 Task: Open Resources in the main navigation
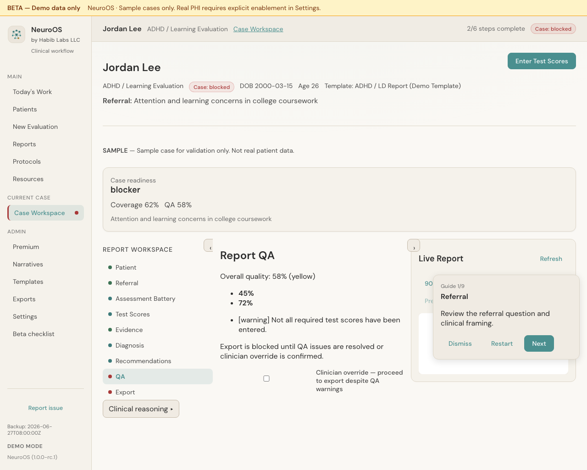click(45, 179)
